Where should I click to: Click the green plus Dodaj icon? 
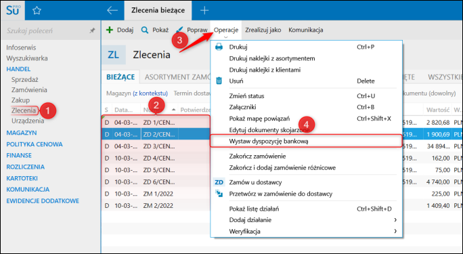click(x=110, y=30)
